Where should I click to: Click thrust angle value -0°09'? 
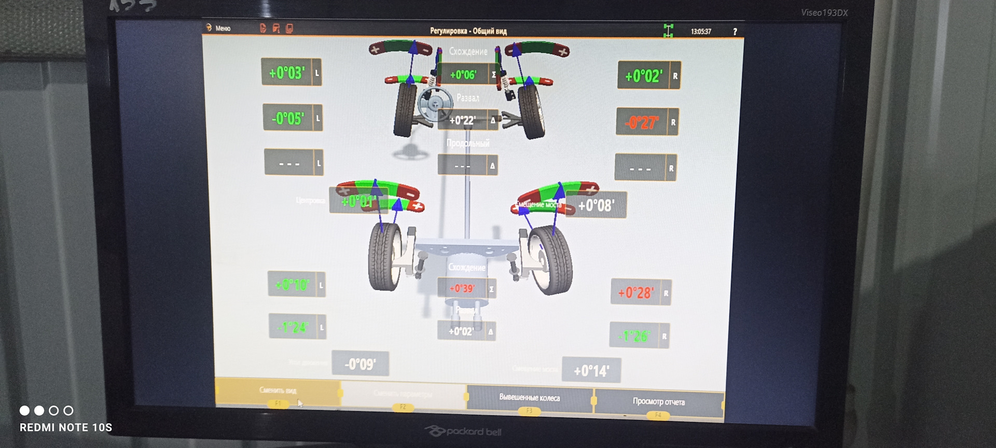point(361,364)
